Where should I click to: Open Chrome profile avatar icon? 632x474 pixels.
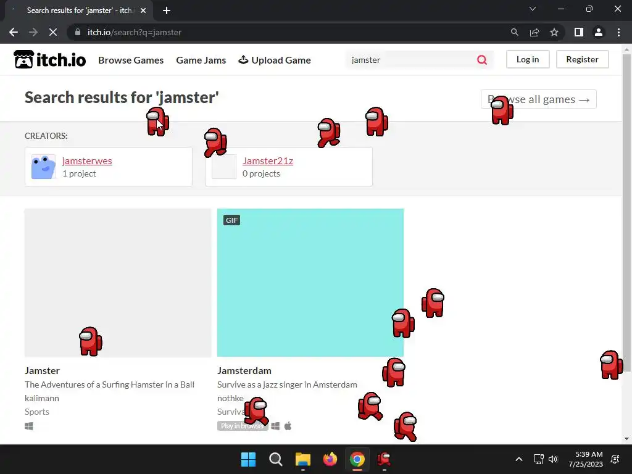[599, 32]
